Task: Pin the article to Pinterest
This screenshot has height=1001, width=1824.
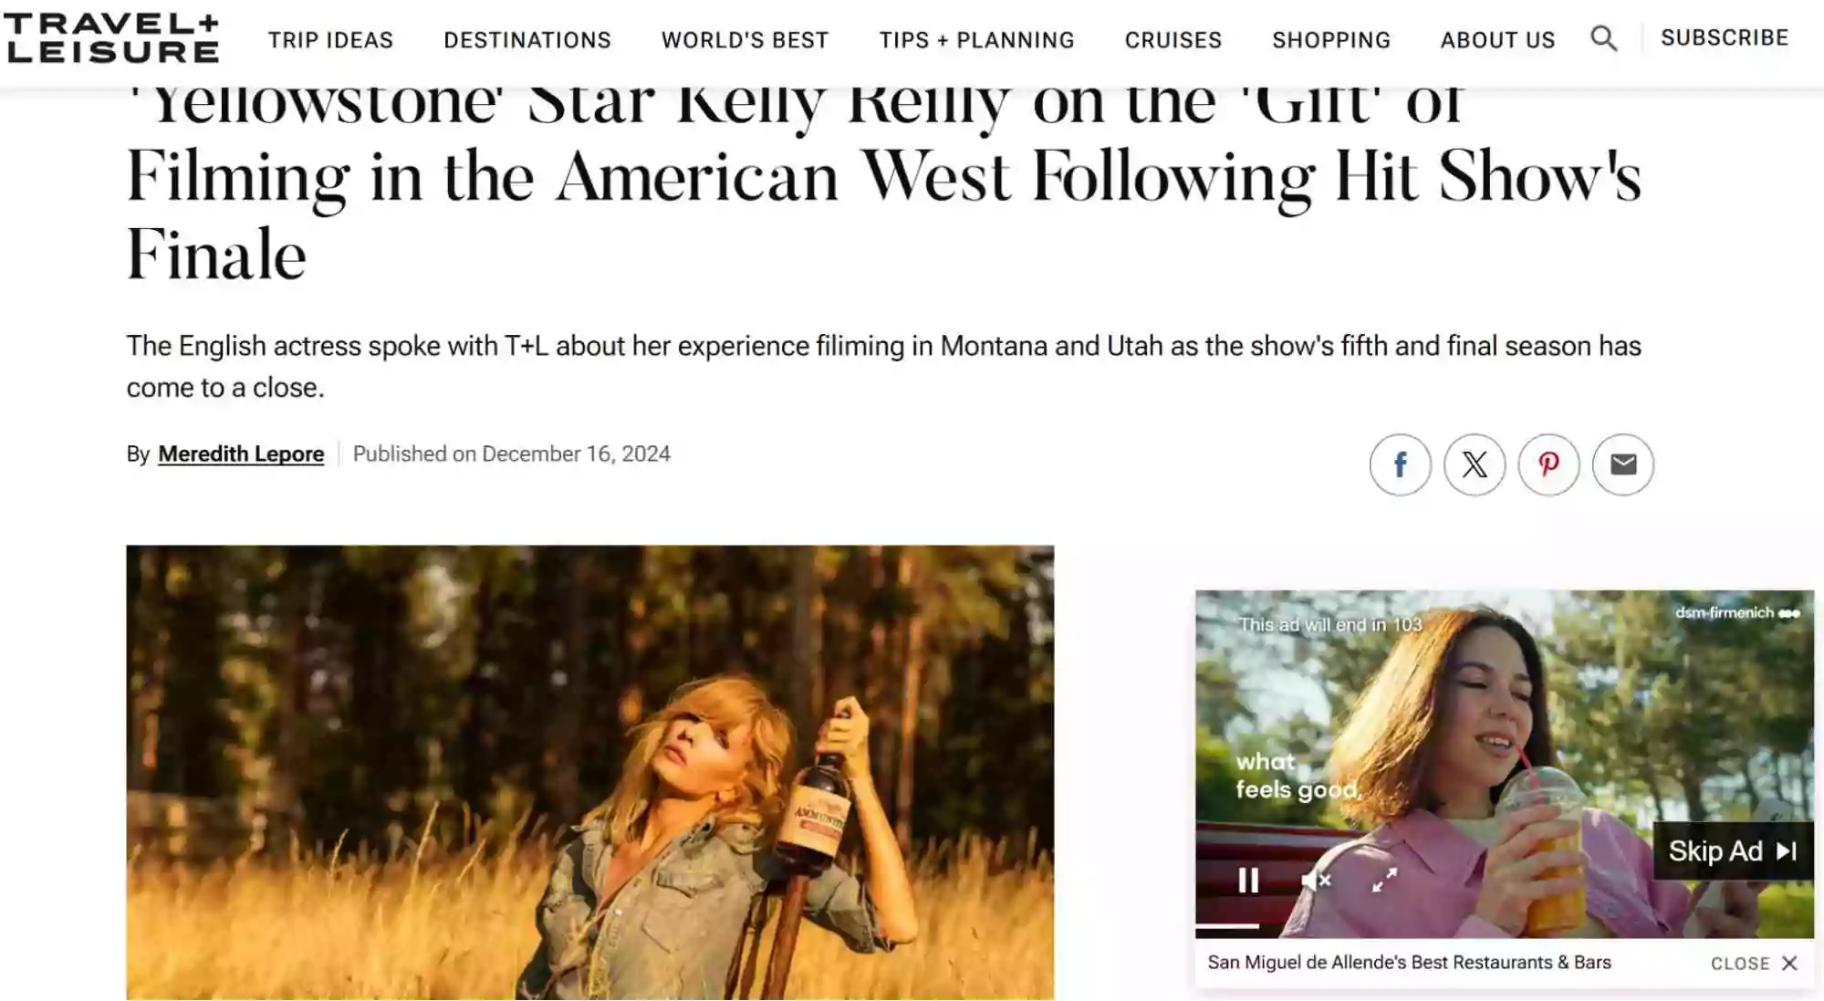Action: point(1548,464)
